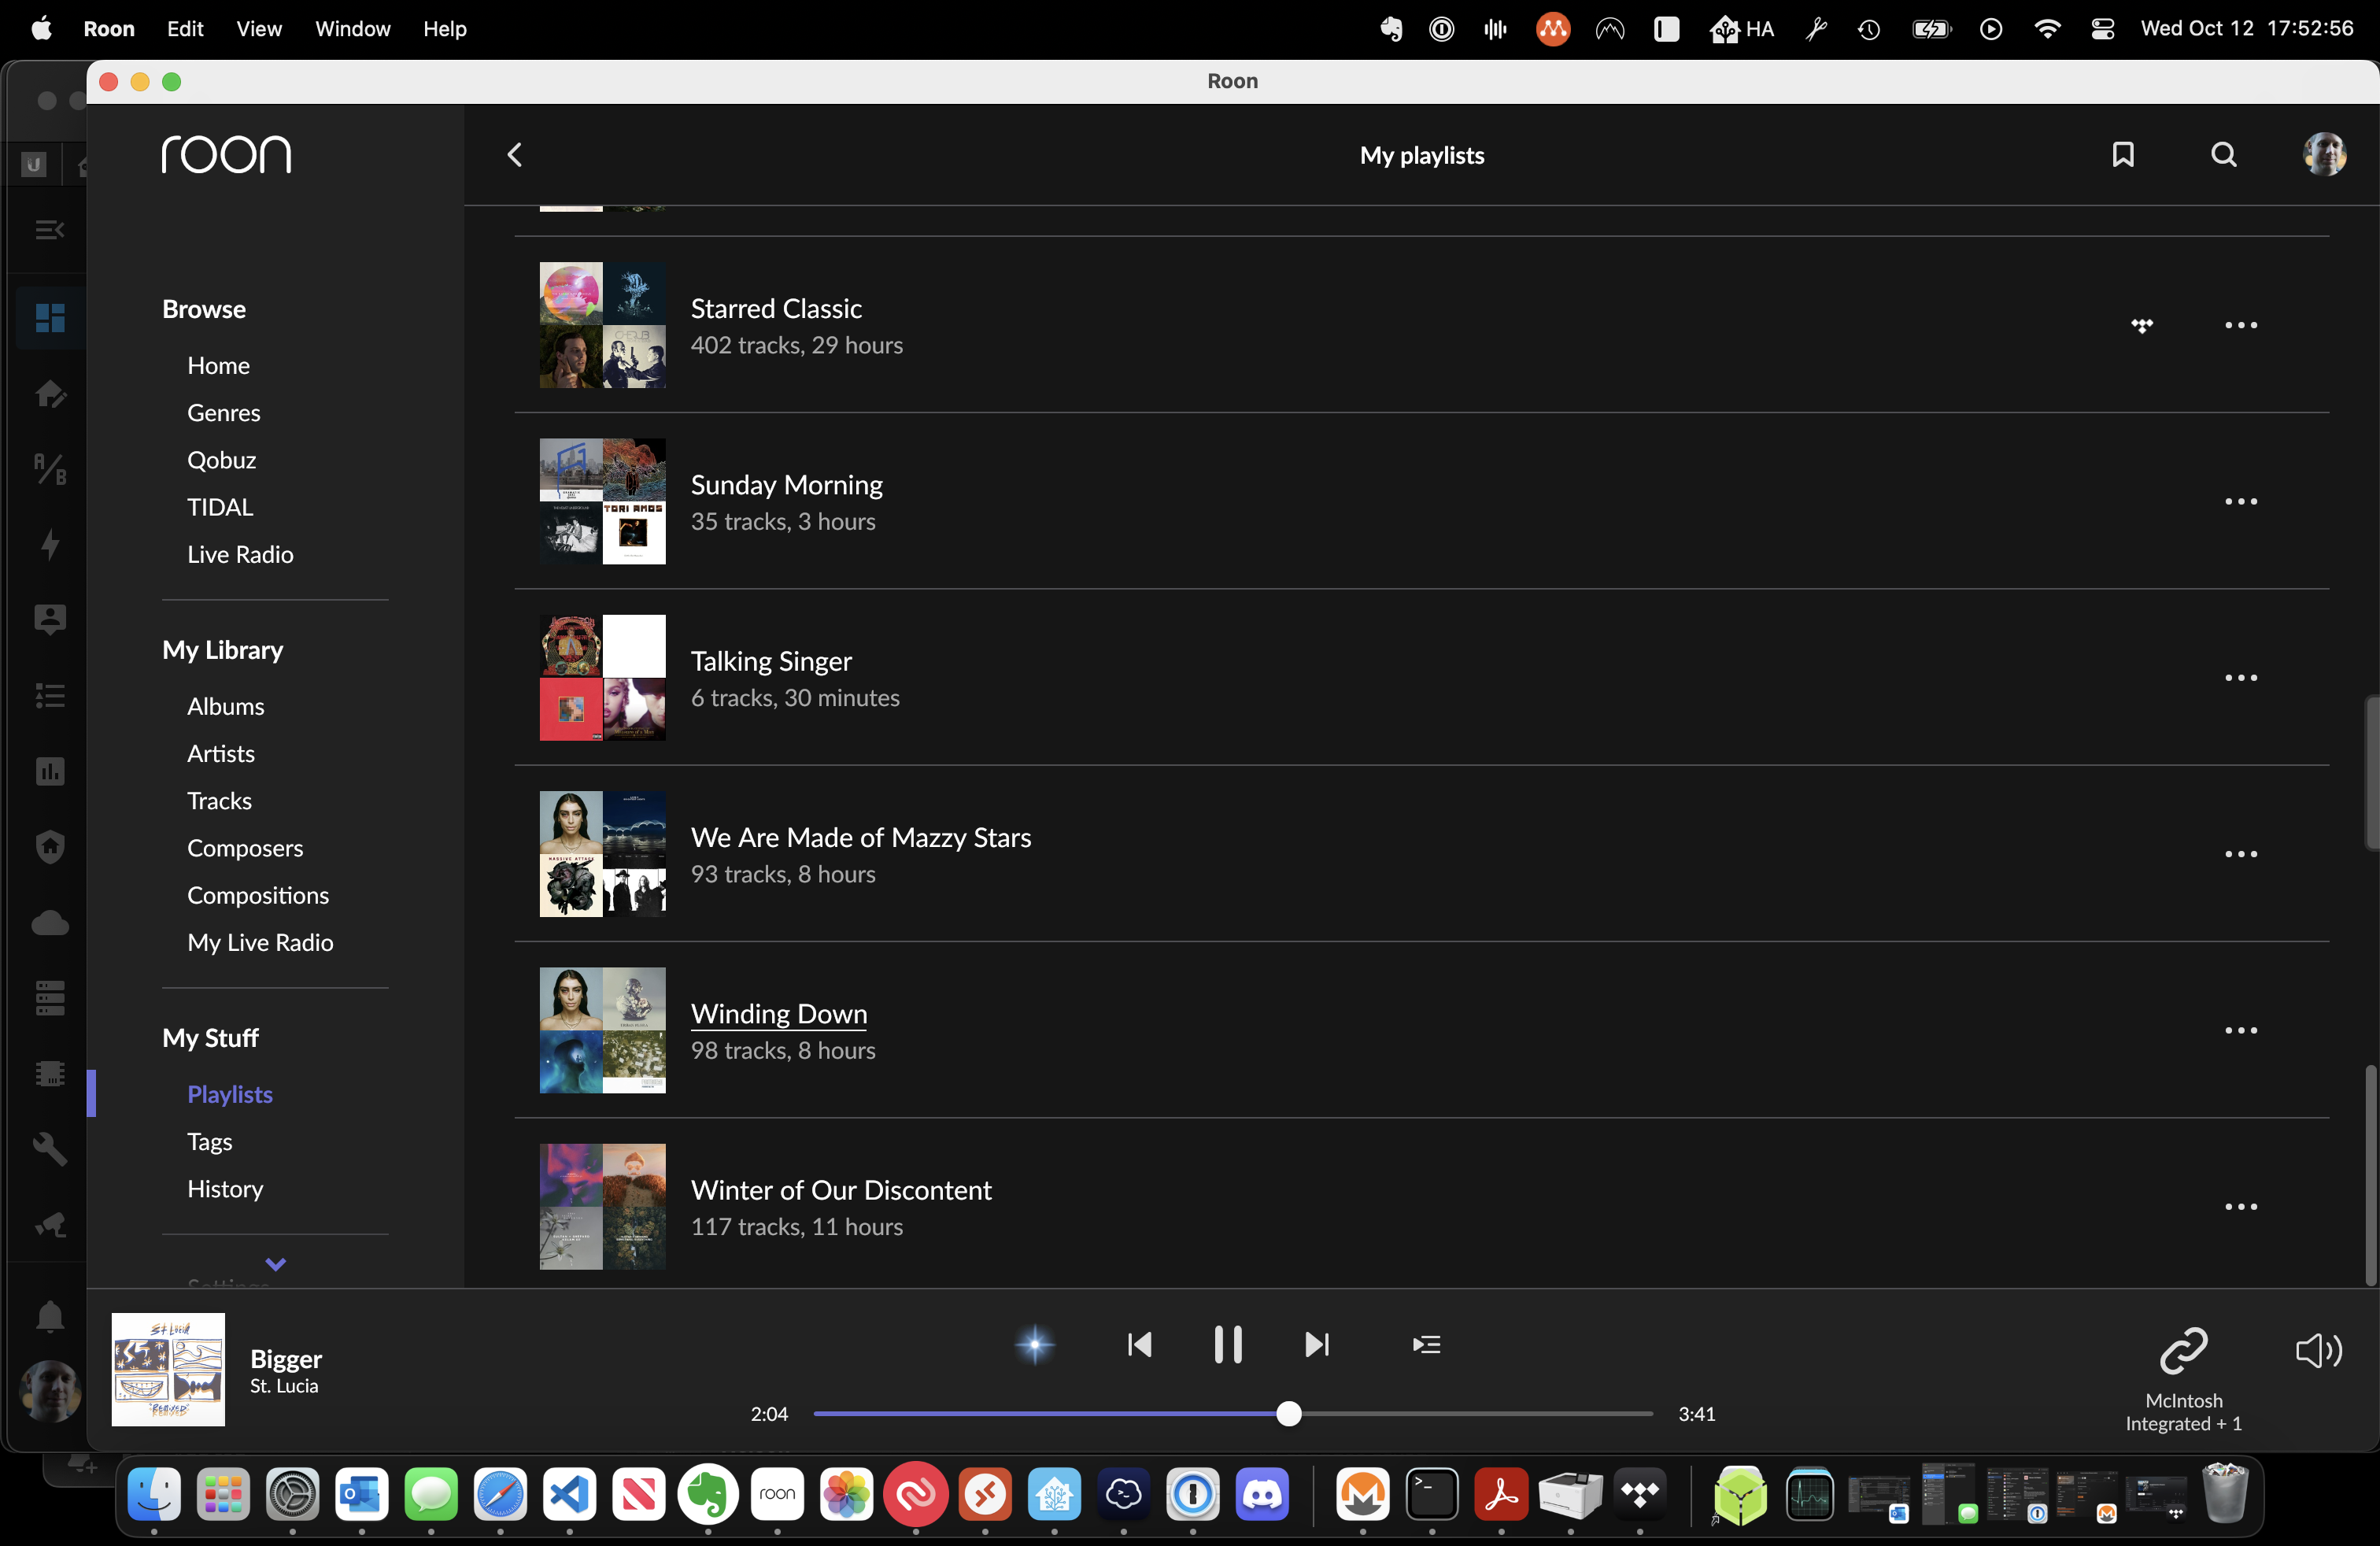2380x1546 pixels.
Task: Seek playback using the progress slider
Action: click(x=1290, y=1414)
